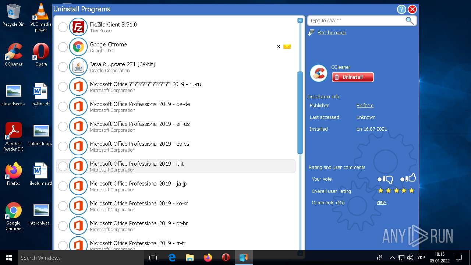Open Firefox desktop shortcut

coord(14,174)
